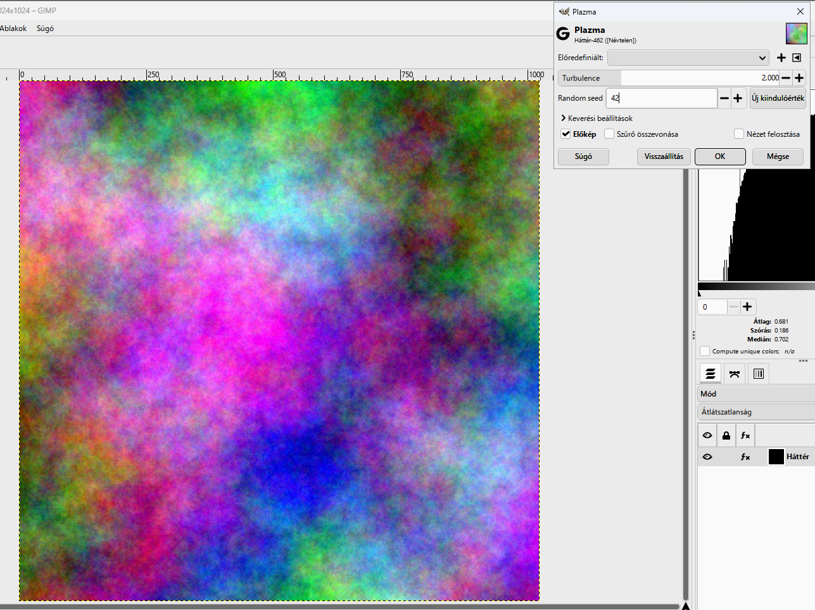Click the Random seed input field
The height and width of the screenshot is (610, 815).
click(x=662, y=98)
